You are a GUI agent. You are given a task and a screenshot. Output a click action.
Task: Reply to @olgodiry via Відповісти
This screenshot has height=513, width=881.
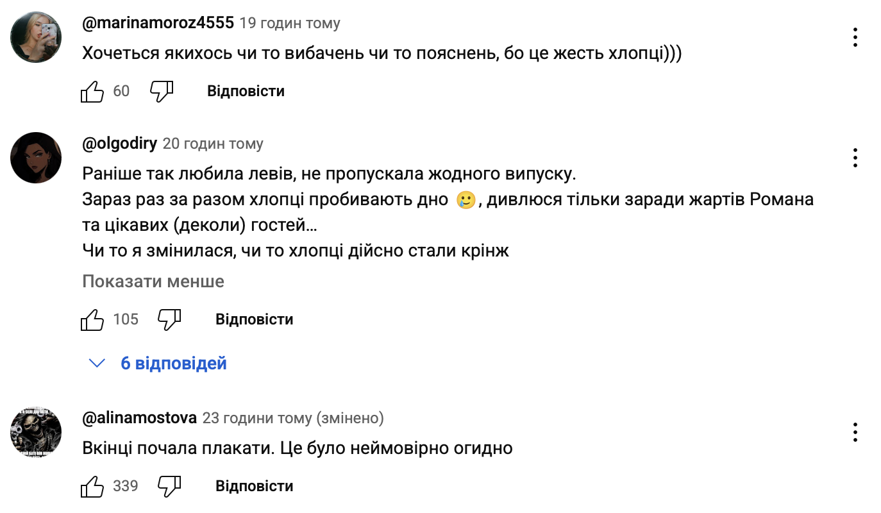tap(255, 319)
